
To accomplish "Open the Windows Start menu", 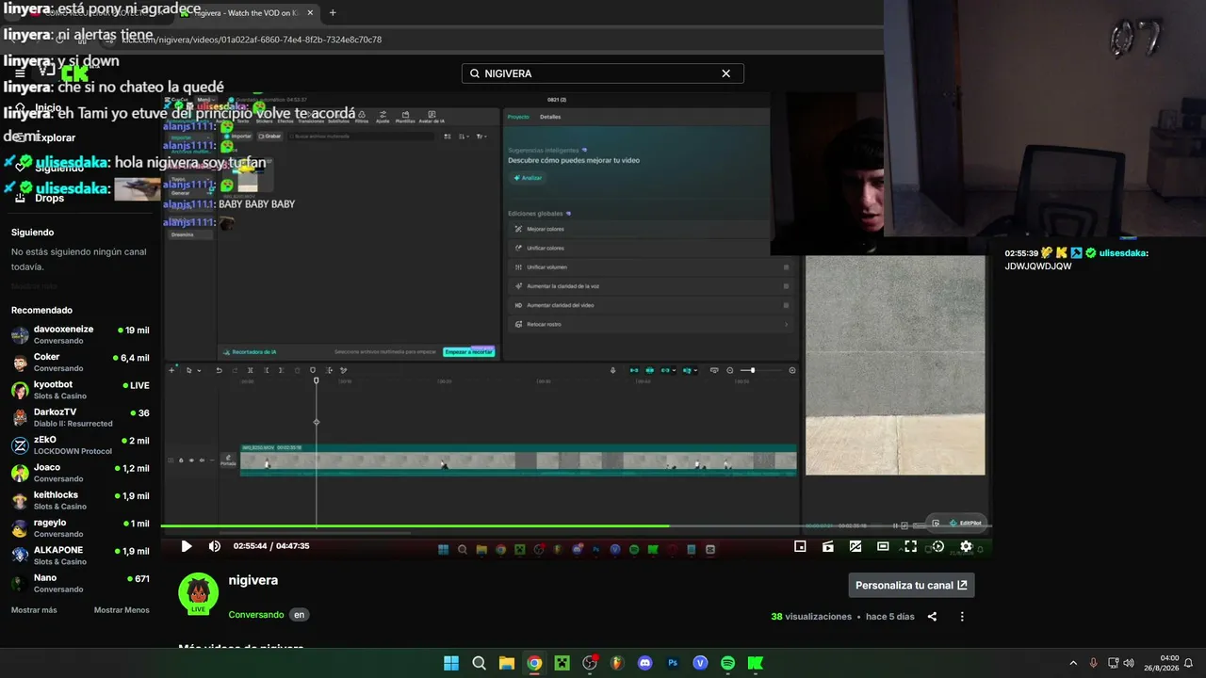I will pyautogui.click(x=451, y=663).
